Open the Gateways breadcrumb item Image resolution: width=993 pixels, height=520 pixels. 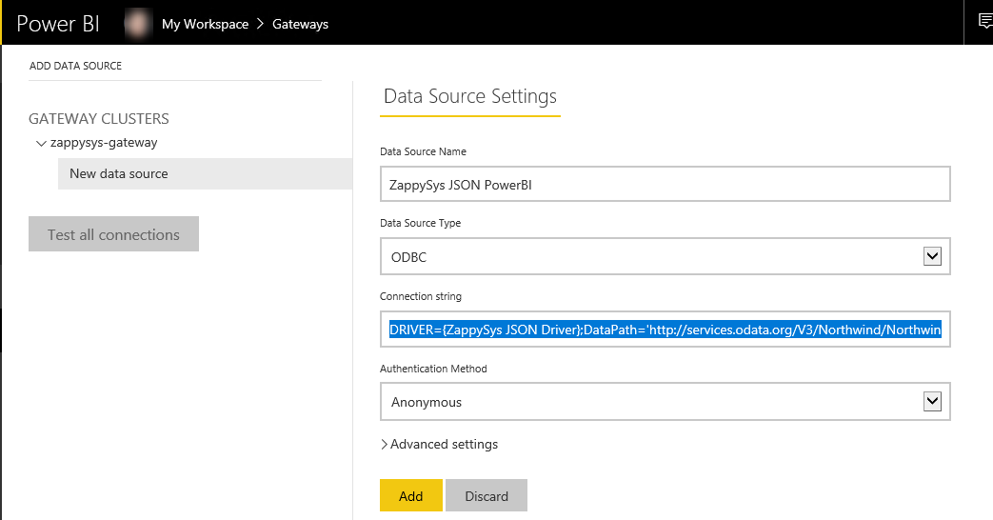(x=300, y=25)
